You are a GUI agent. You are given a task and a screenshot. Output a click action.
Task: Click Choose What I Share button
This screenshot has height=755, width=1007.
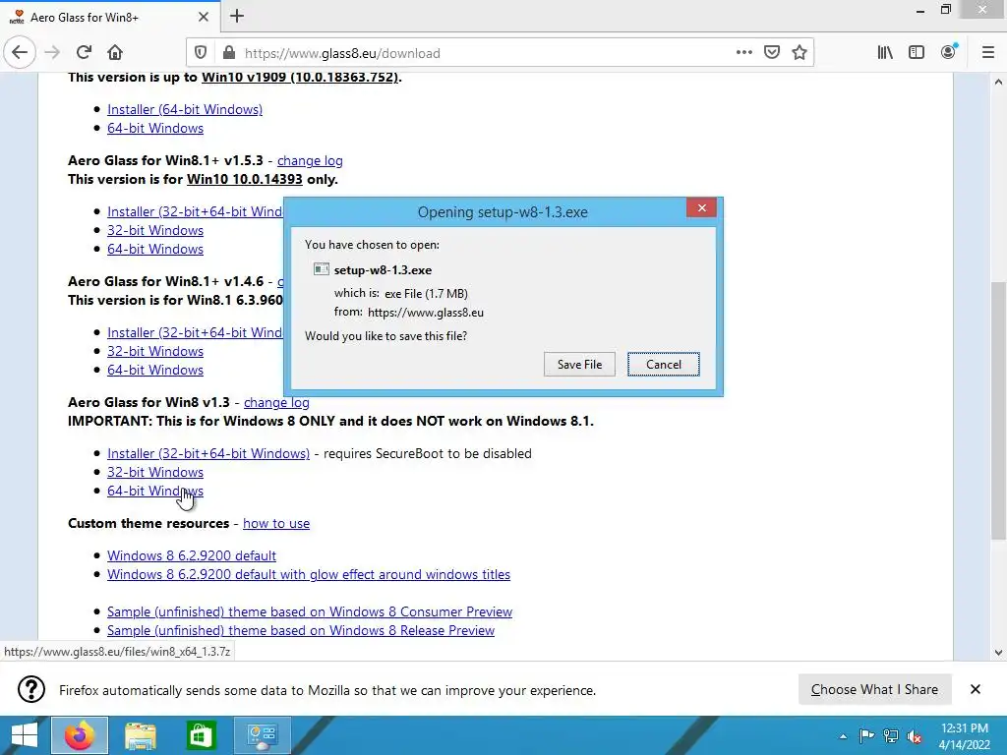point(874,689)
